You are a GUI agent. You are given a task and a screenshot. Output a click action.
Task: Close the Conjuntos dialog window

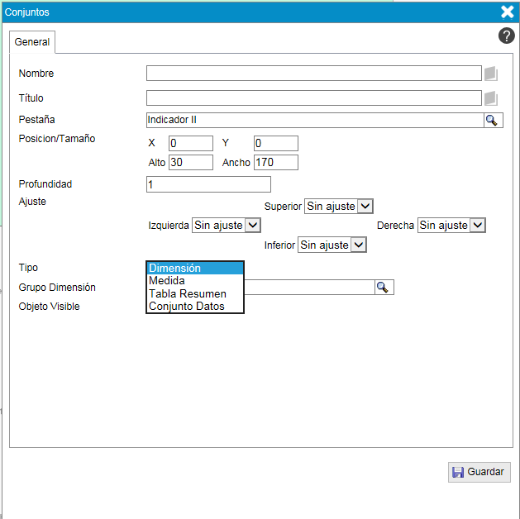pyautogui.click(x=507, y=12)
